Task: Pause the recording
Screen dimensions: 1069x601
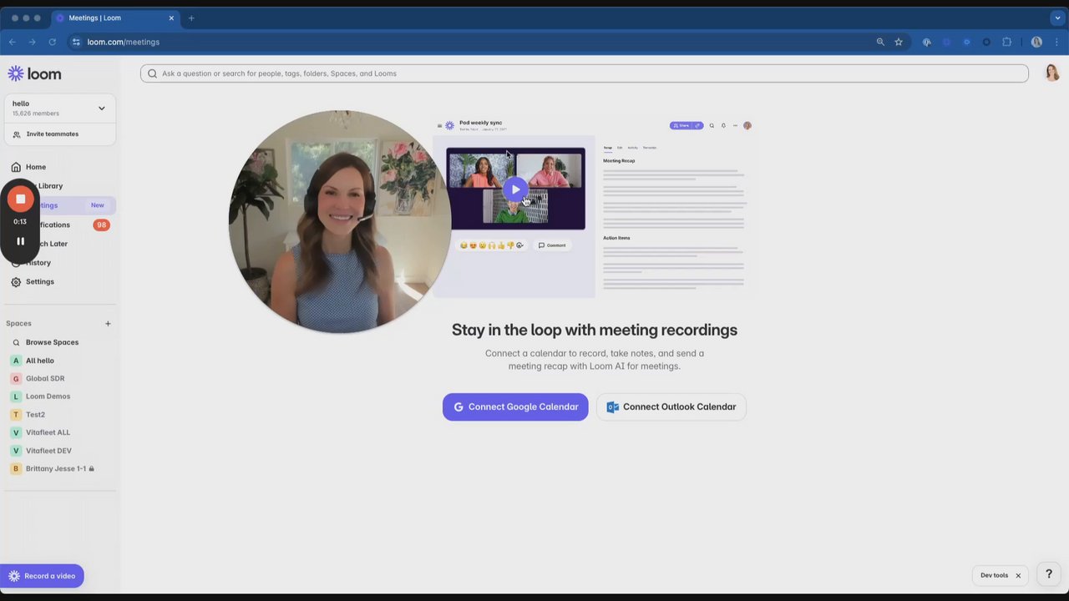Action: [x=21, y=241]
